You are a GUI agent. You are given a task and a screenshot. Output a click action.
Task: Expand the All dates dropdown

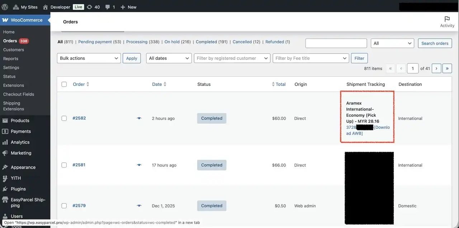169,58
